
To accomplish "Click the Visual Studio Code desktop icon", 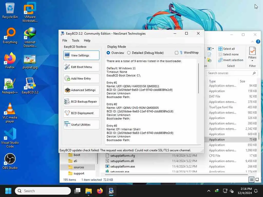I will [x=10, y=138].
